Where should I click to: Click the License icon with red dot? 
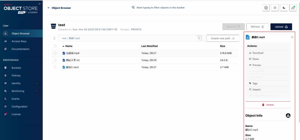coord(6,114)
